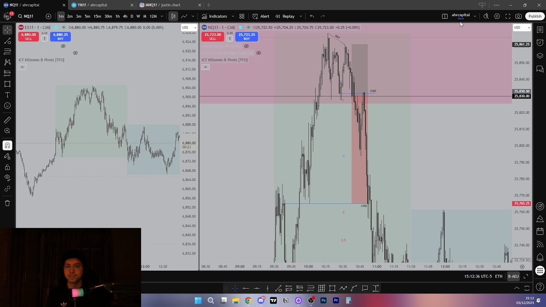Toggle lock all drawings
Viewport: 546px width, 307px height.
coord(7,167)
